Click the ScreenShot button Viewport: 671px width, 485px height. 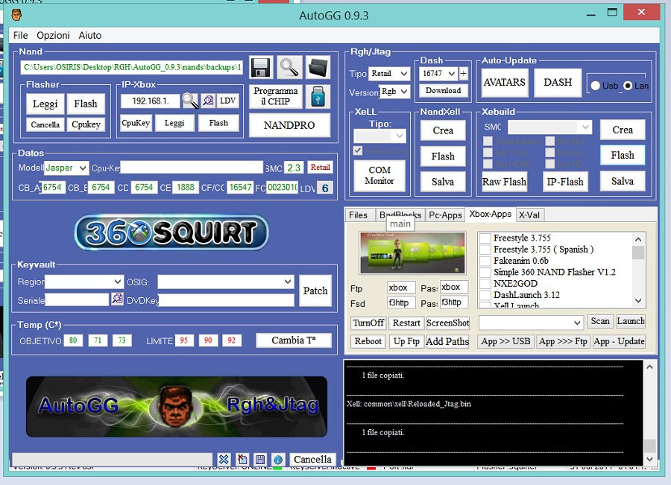(447, 323)
